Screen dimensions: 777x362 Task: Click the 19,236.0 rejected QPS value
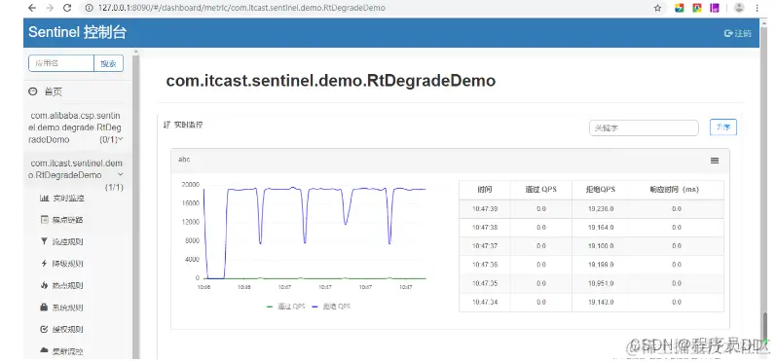coord(601,209)
